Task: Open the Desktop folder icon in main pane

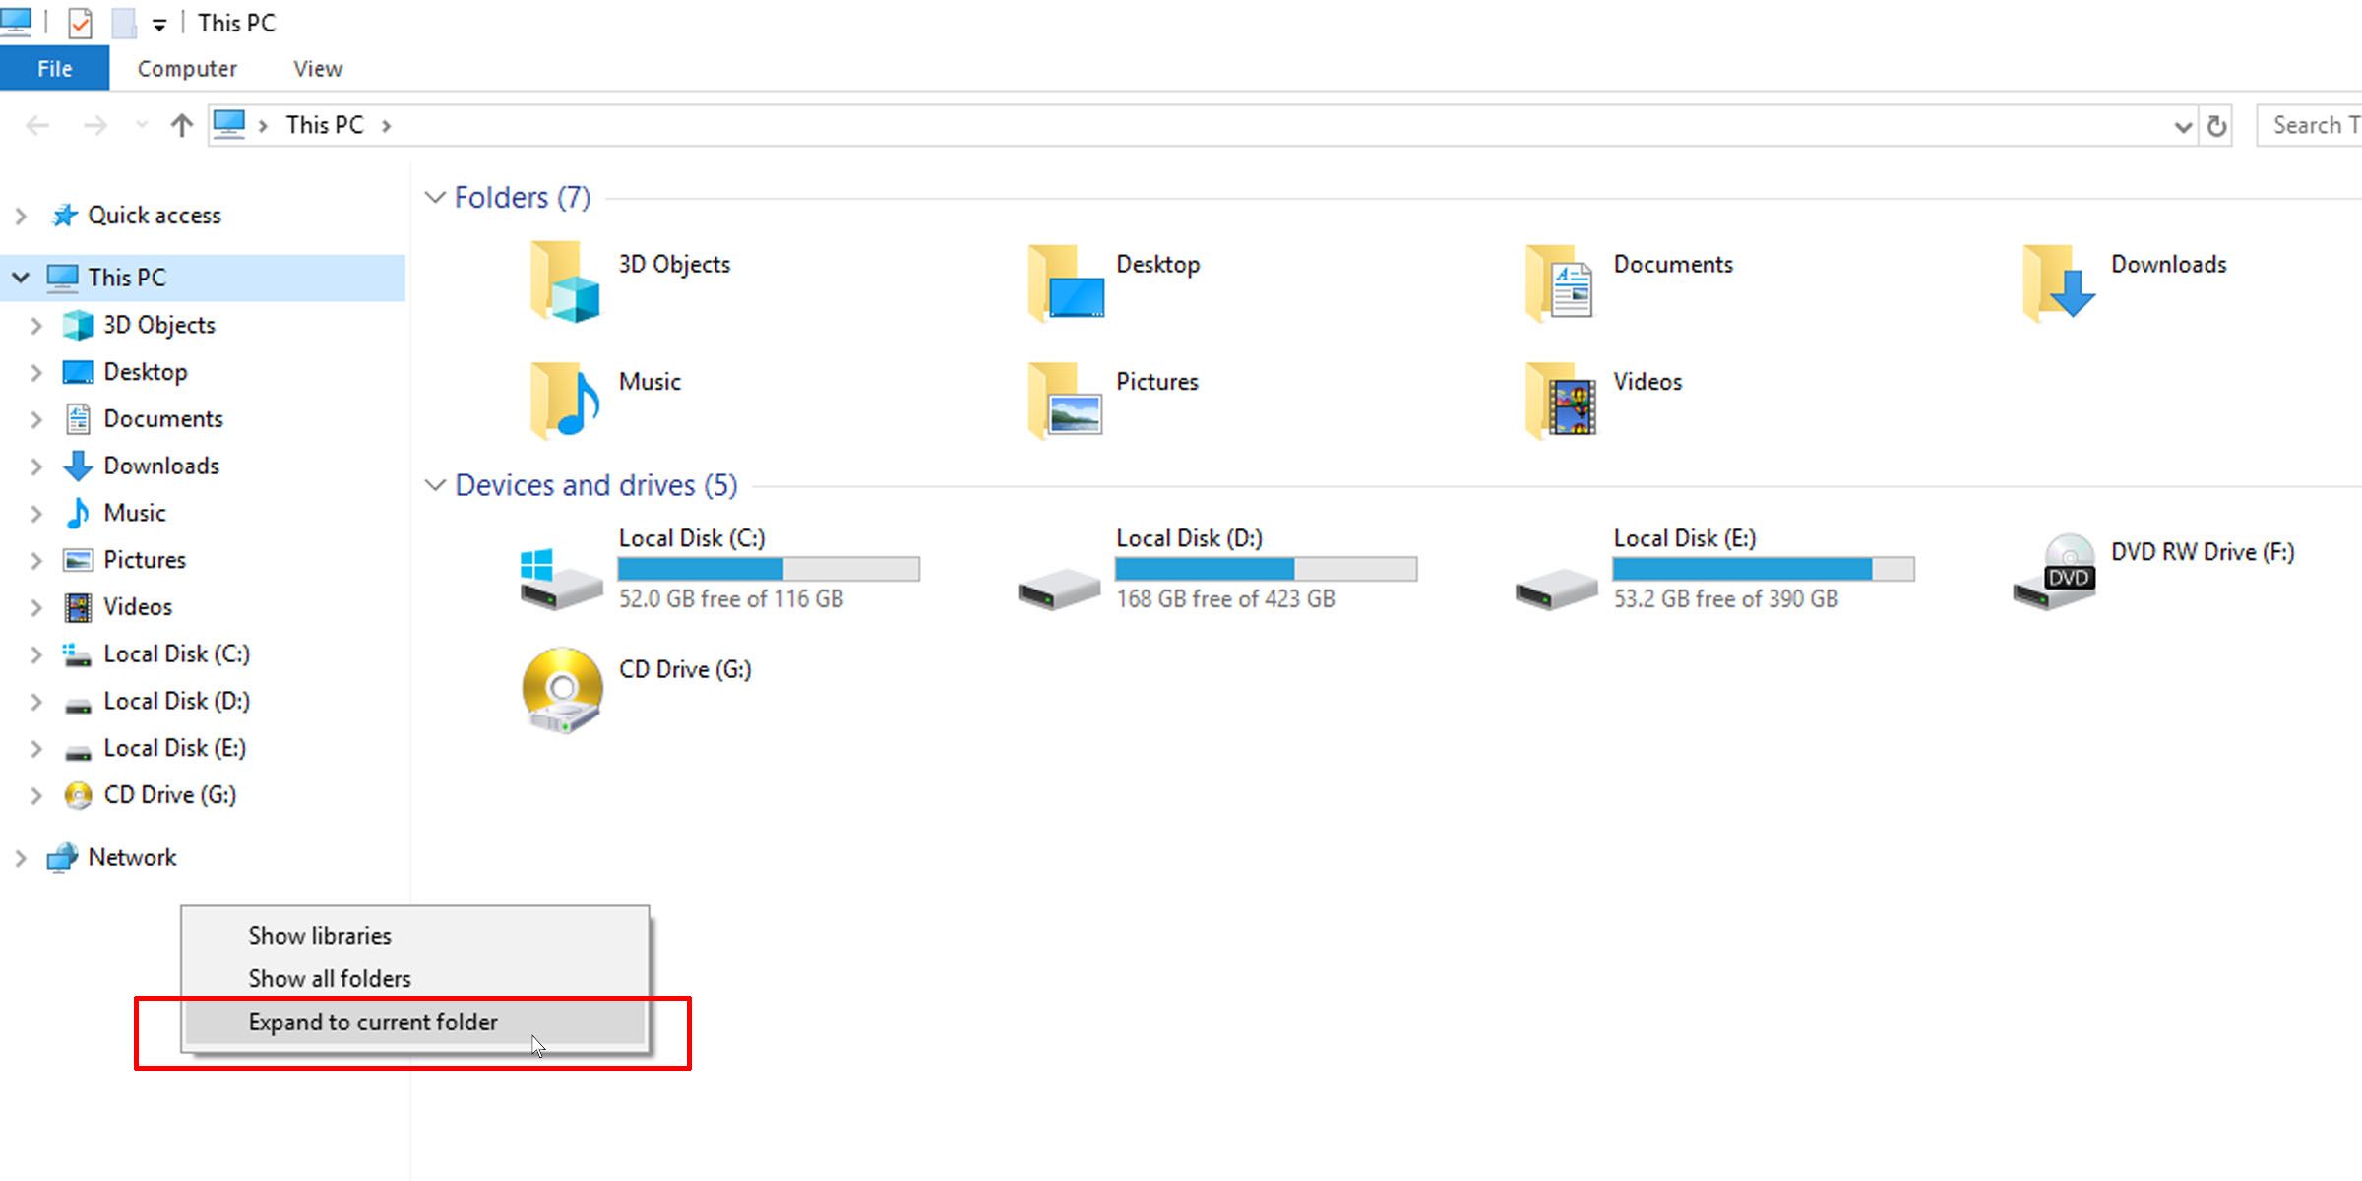Action: coord(1066,282)
